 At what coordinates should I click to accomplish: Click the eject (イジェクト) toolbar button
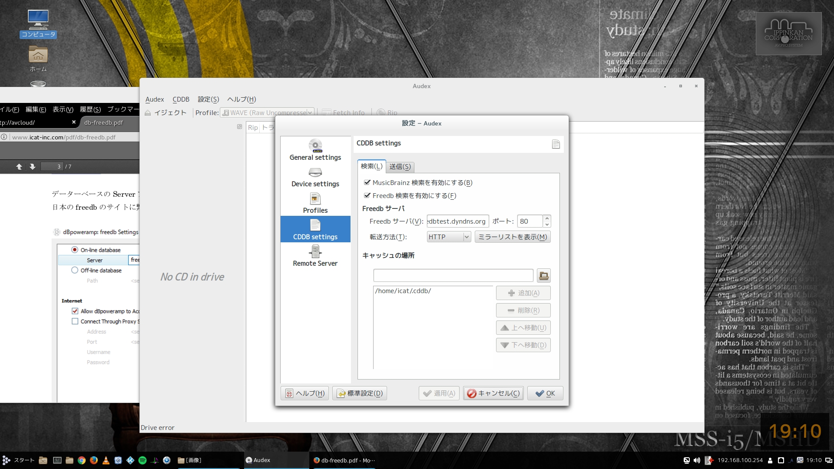click(x=165, y=112)
